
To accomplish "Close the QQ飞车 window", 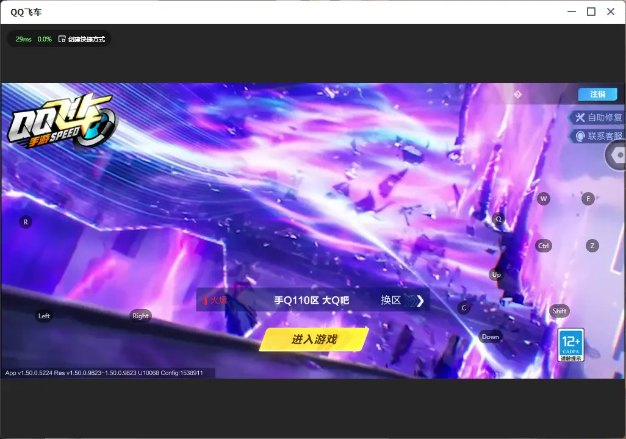I will (611, 12).
